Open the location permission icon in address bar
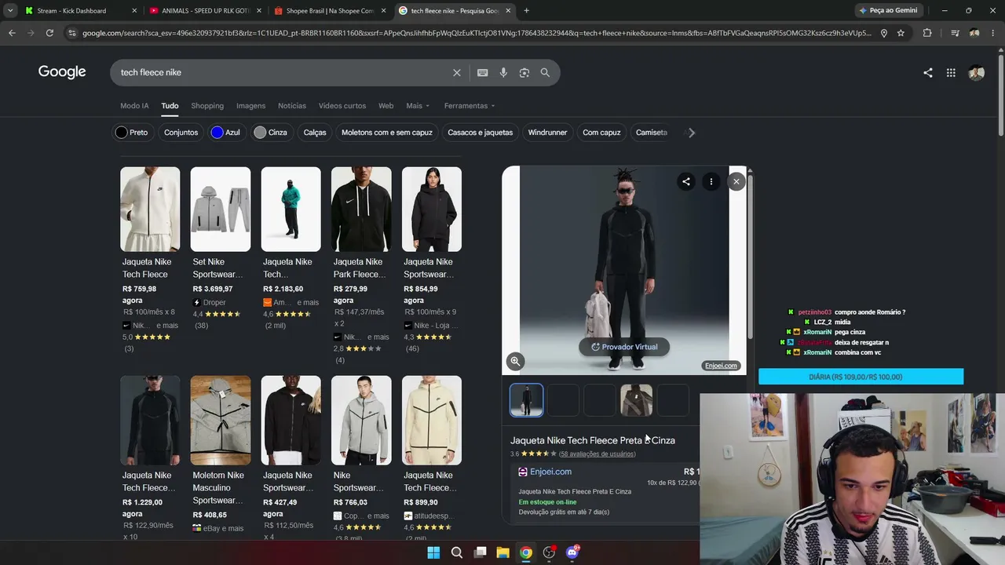 point(884,33)
